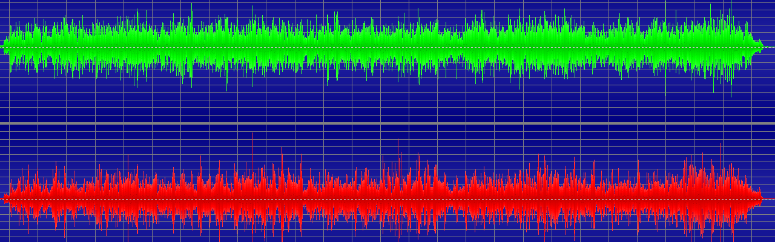Select the gray divider between the channels
This screenshot has height=242, width=775.
387,123
